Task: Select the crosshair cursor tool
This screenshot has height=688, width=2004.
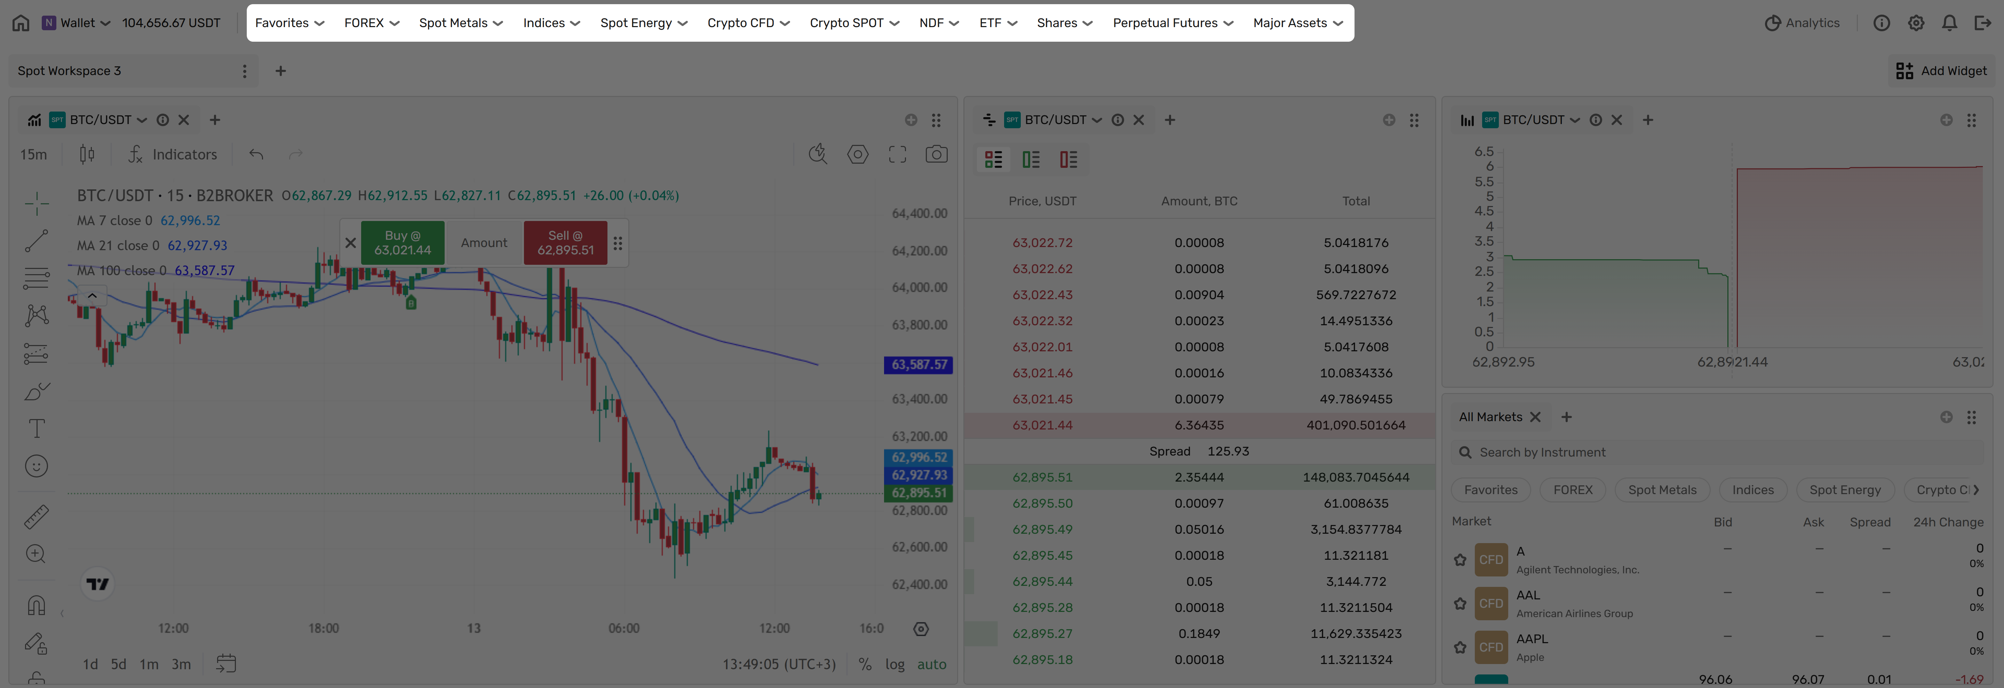Action: pyautogui.click(x=37, y=204)
